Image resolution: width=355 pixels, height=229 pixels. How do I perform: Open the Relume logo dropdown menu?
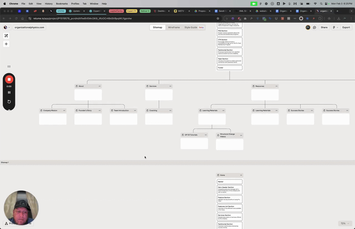[x=7, y=27]
